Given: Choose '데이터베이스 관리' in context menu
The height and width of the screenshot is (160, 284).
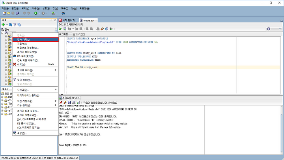Looking at the screenshot, I should point(35,95).
